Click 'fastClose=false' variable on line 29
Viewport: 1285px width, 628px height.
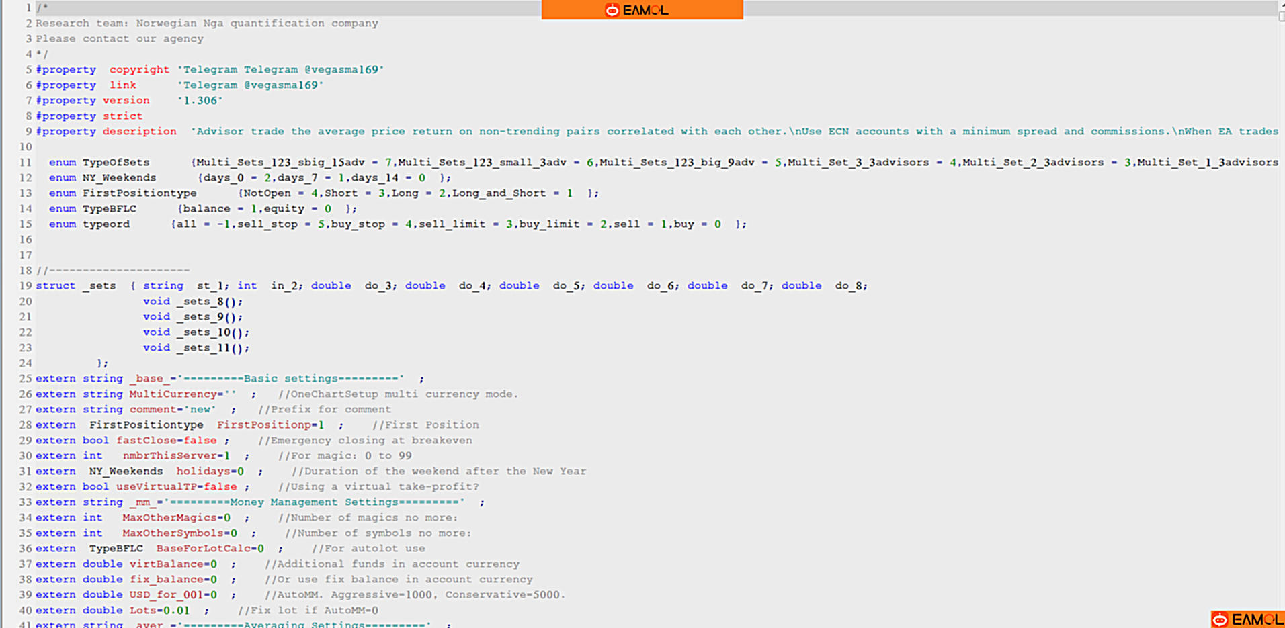pos(166,441)
